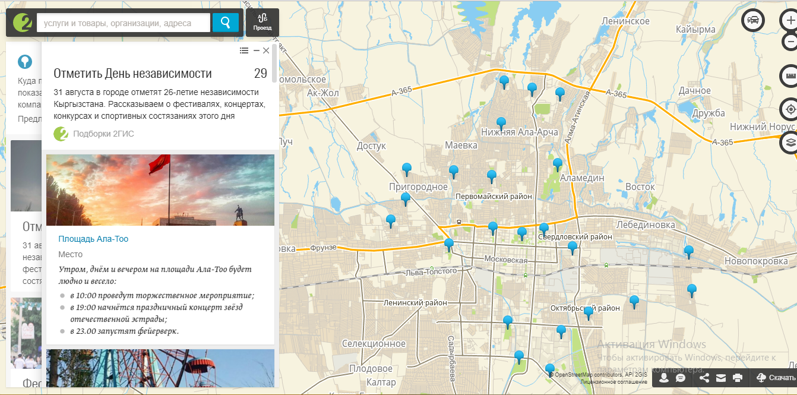Click bullet в 10:00 проведут торжественное мероприятие

coord(162,295)
